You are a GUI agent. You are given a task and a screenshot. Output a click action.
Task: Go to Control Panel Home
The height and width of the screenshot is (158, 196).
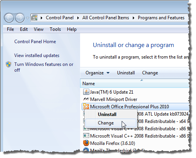coord(35,42)
